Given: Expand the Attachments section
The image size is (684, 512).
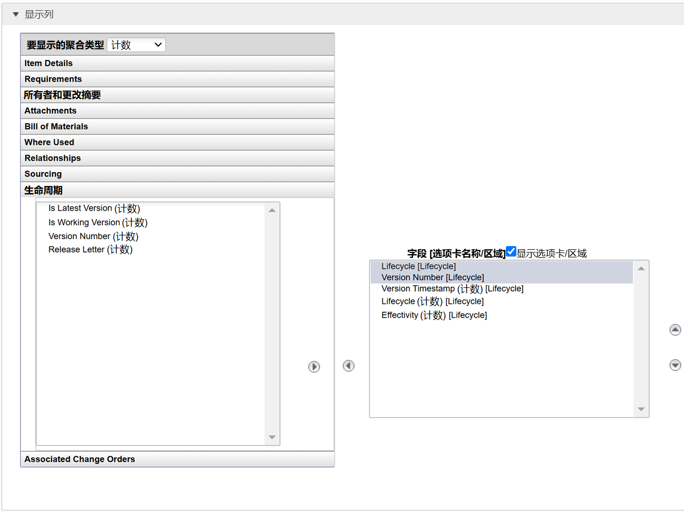Looking at the screenshot, I should coord(178,111).
